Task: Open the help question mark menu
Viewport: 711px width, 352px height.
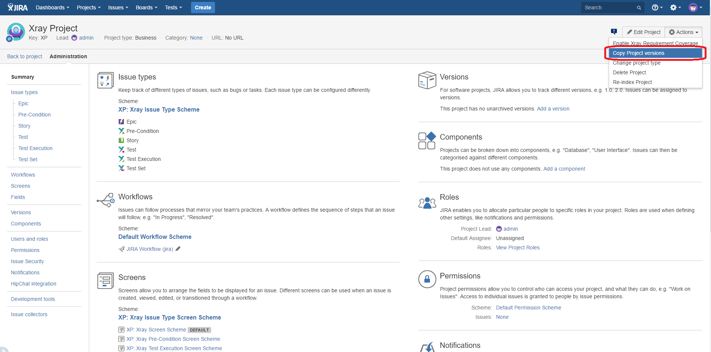Action: (657, 7)
